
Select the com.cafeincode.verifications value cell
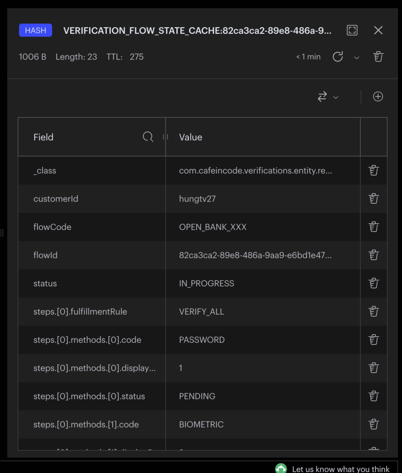point(263,170)
